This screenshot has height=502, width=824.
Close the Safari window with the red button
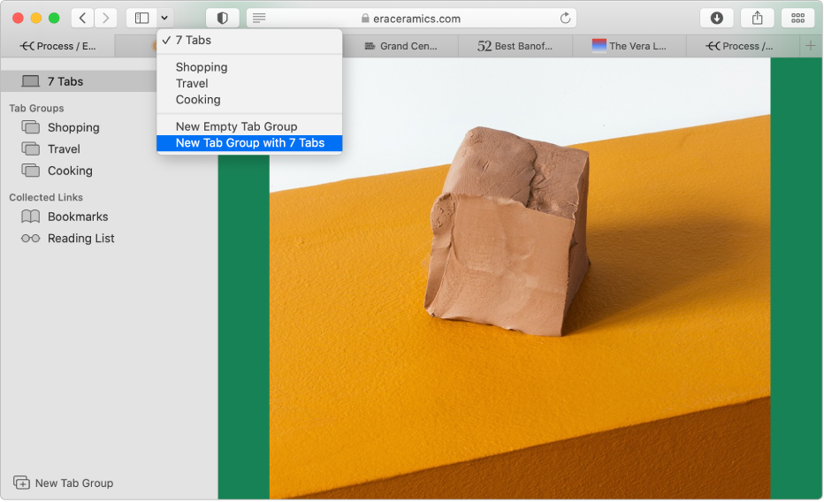point(18,19)
